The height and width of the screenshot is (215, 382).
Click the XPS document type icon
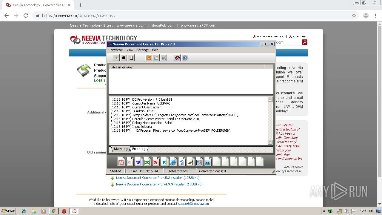pyautogui.click(x=208, y=162)
